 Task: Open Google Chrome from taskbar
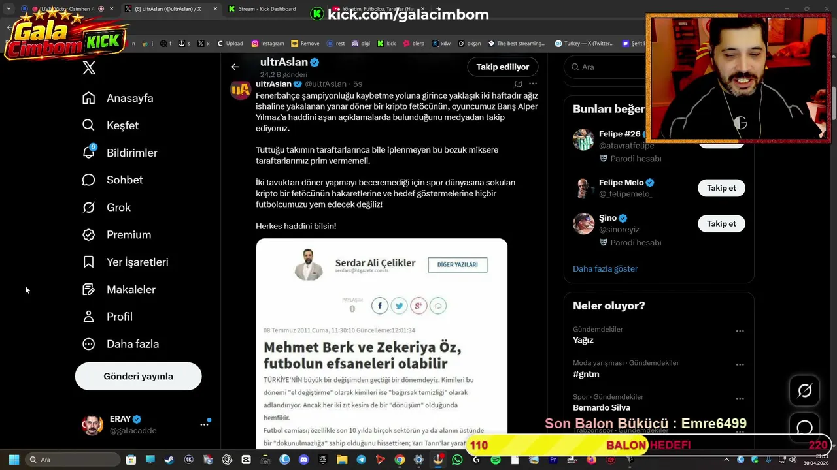click(400, 460)
